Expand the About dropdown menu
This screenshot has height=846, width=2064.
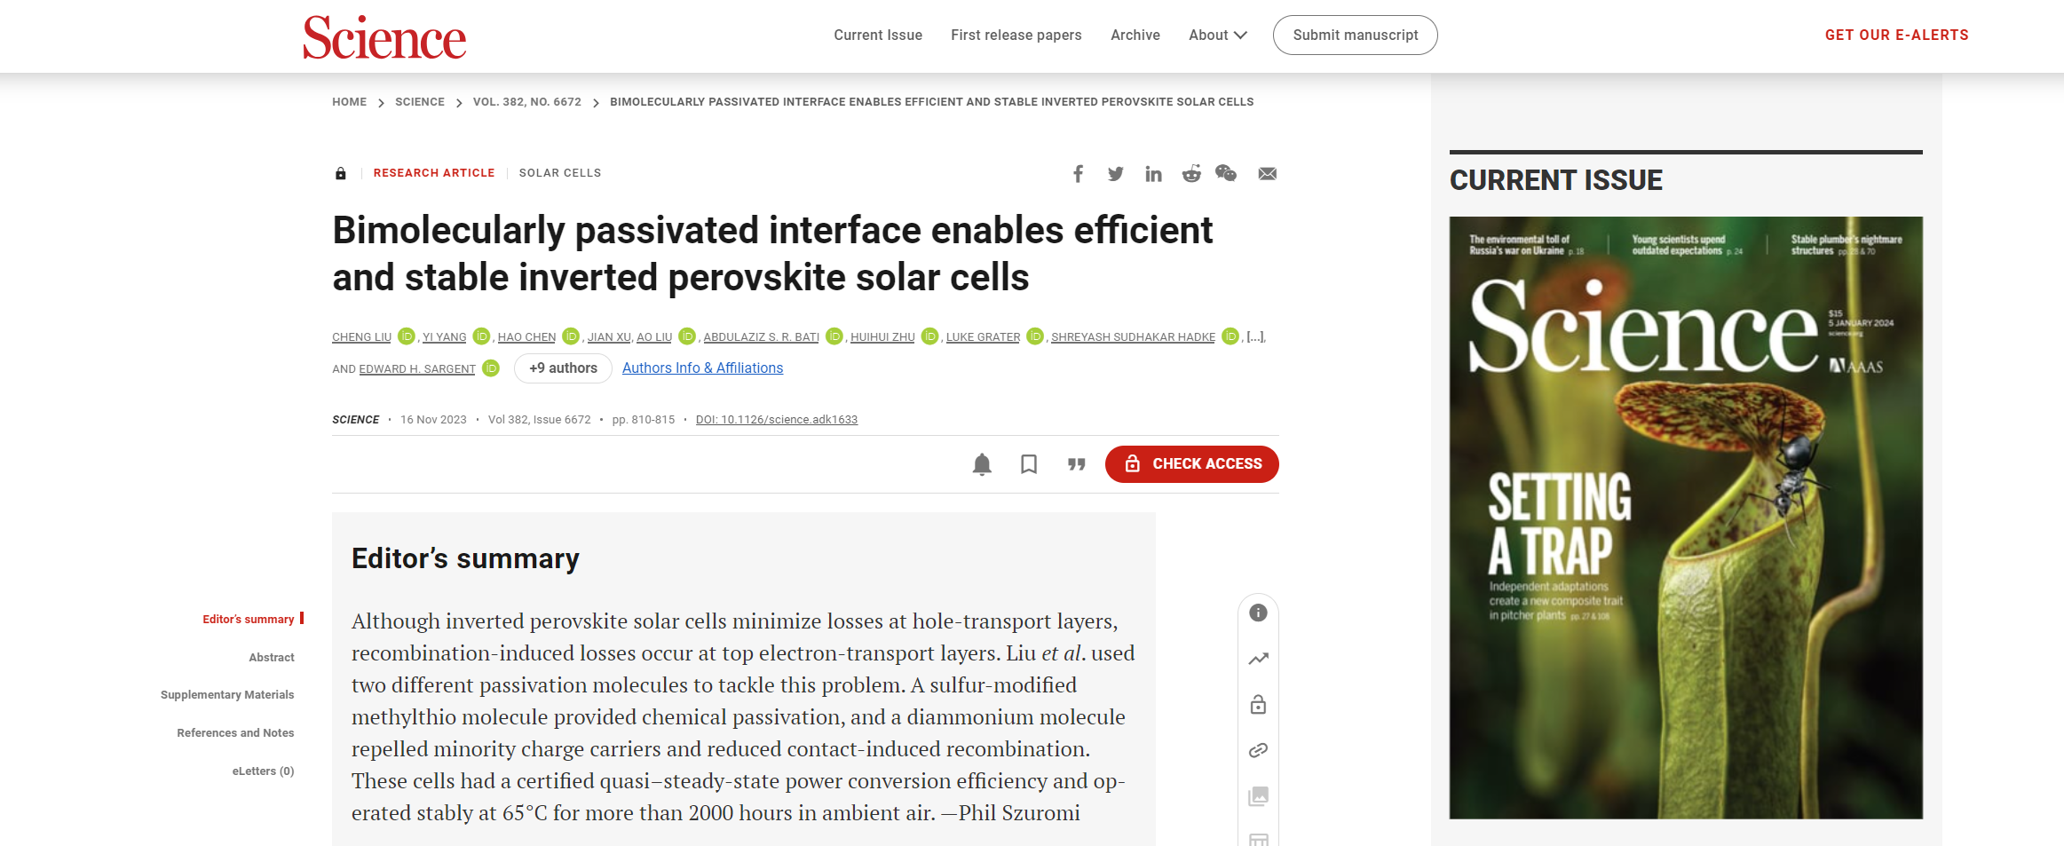click(1218, 36)
